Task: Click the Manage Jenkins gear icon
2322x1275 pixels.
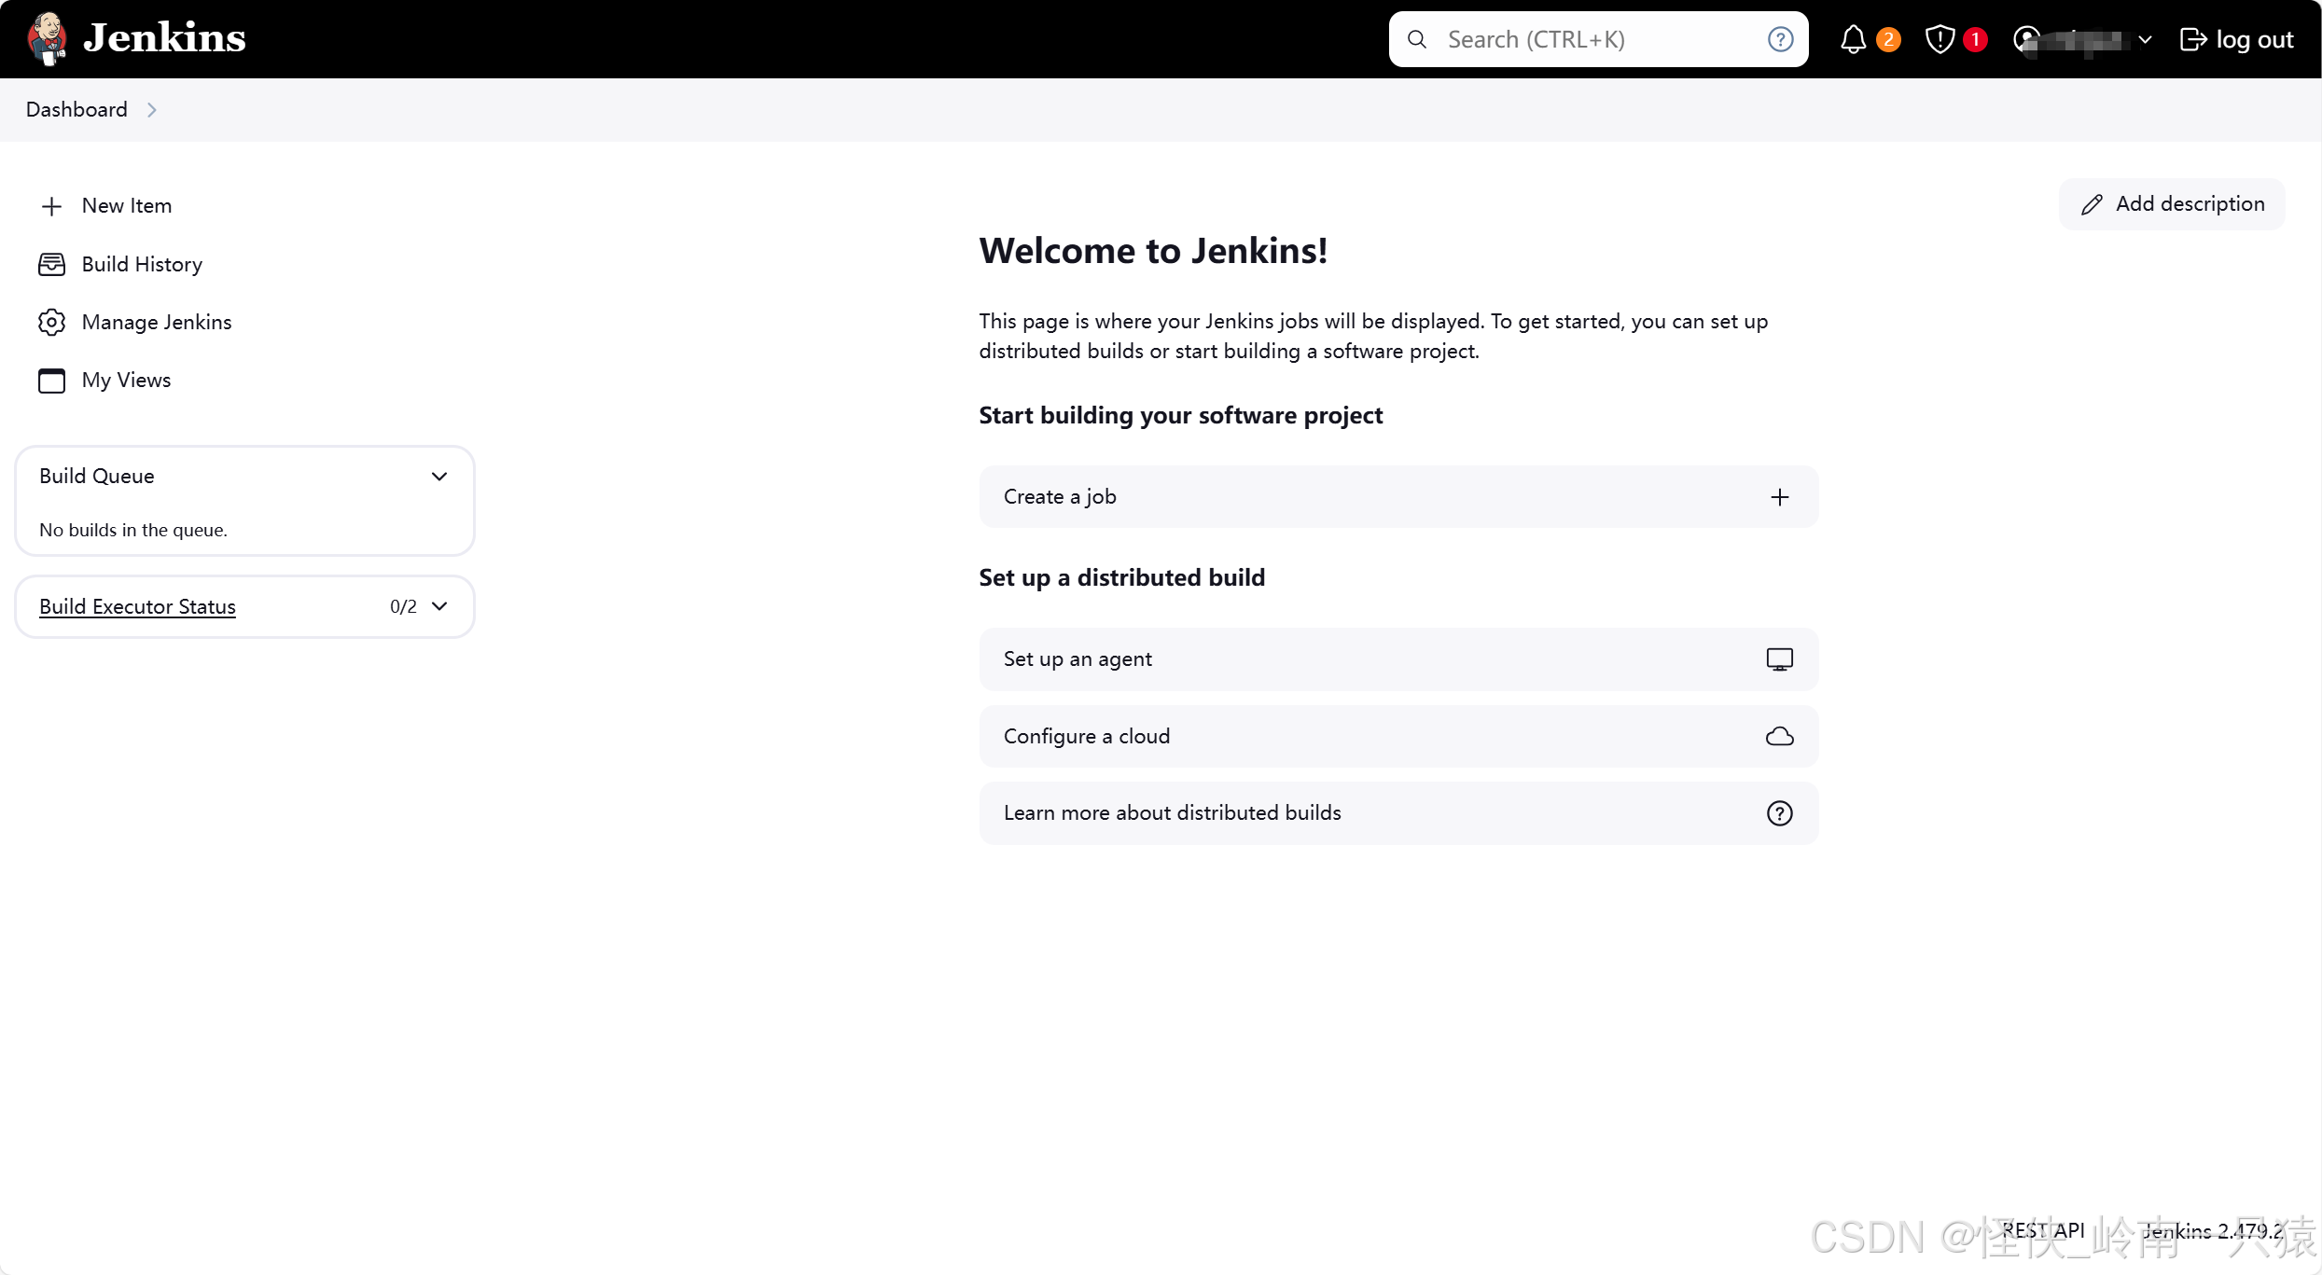Action: coord(51,322)
